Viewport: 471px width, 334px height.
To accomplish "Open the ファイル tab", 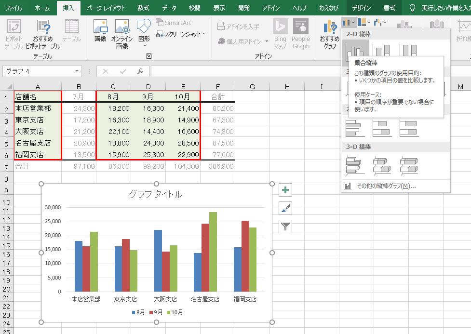I will click(13, 8).
